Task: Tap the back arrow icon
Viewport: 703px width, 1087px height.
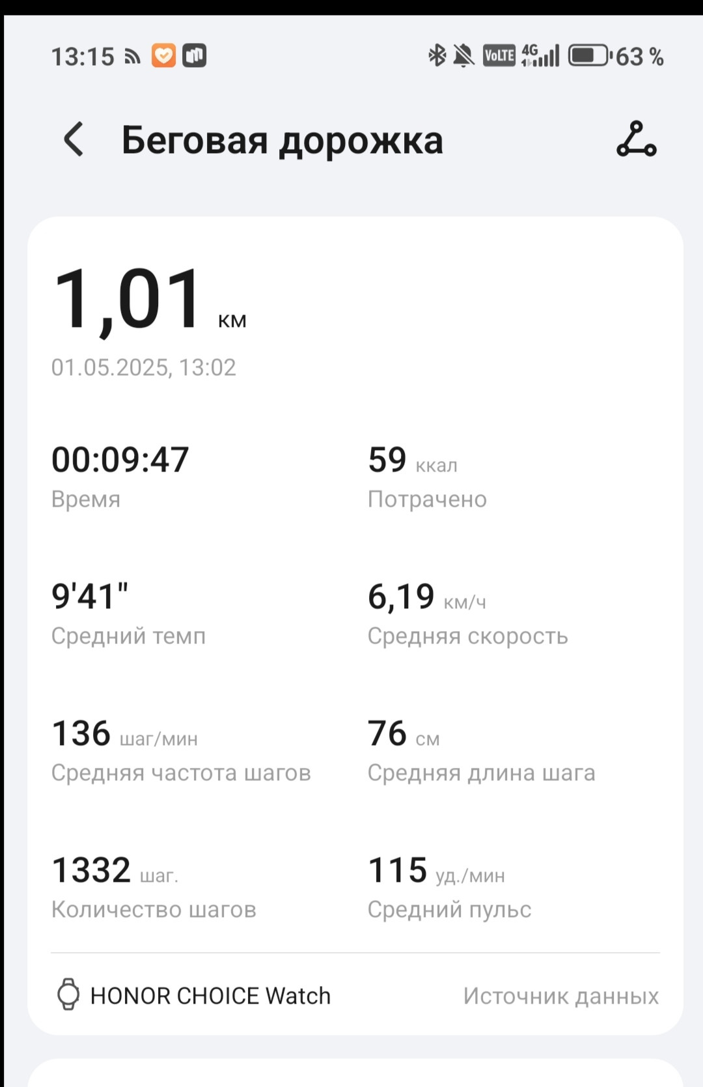Action: point(74,139)
